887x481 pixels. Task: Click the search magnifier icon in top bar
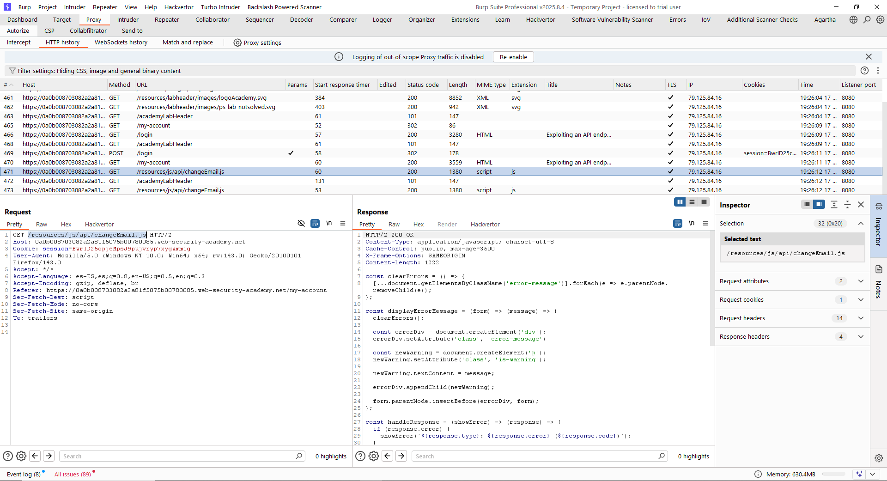tap(867, 19)
